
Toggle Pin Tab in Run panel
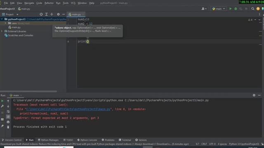[2, 126]
